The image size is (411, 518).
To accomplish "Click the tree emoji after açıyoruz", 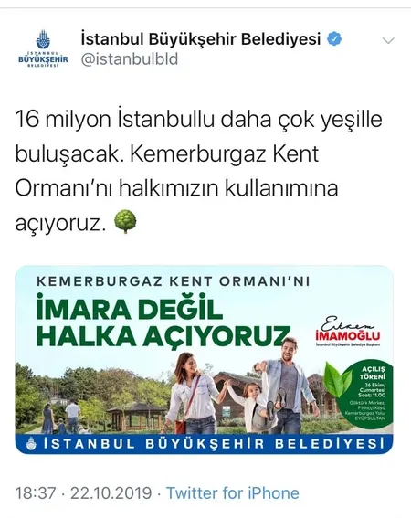I will point(125,223).
